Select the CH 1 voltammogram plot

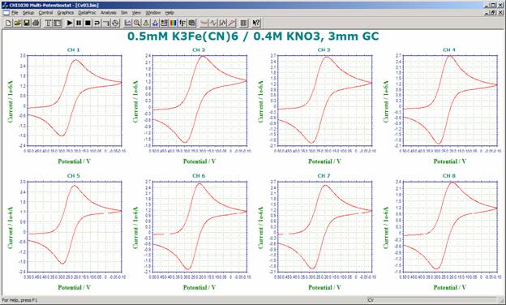coord(75,101)
